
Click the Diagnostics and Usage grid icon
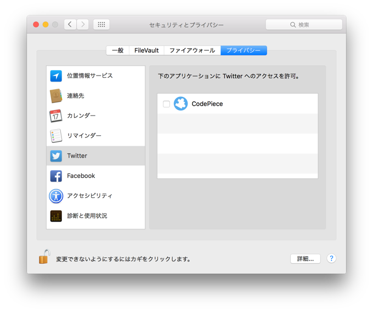point(56,216)
